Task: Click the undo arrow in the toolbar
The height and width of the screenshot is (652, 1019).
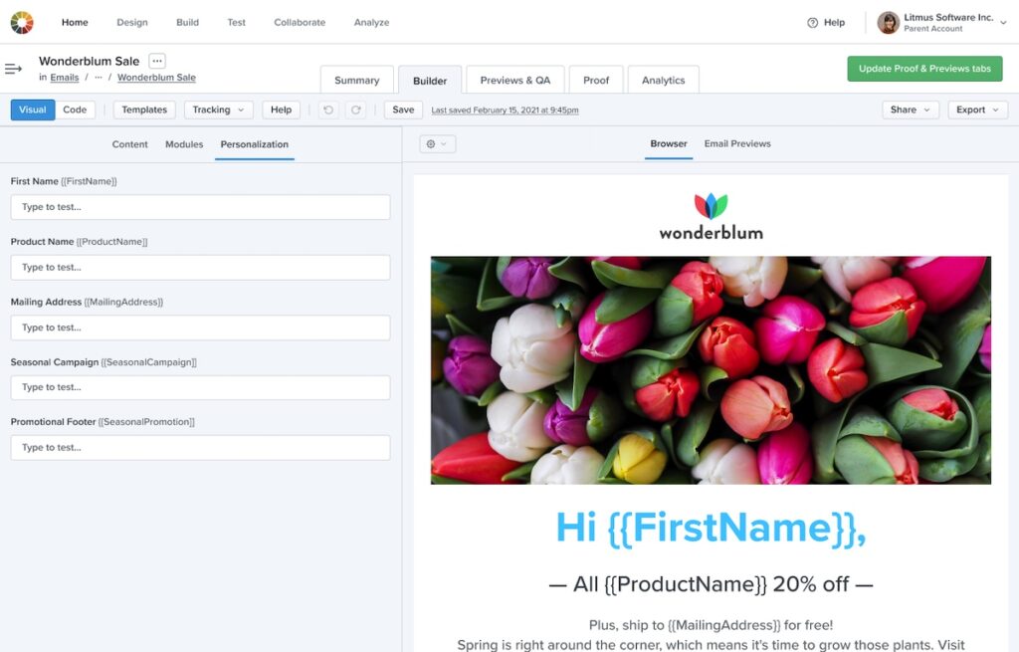Action: point(328,109)
